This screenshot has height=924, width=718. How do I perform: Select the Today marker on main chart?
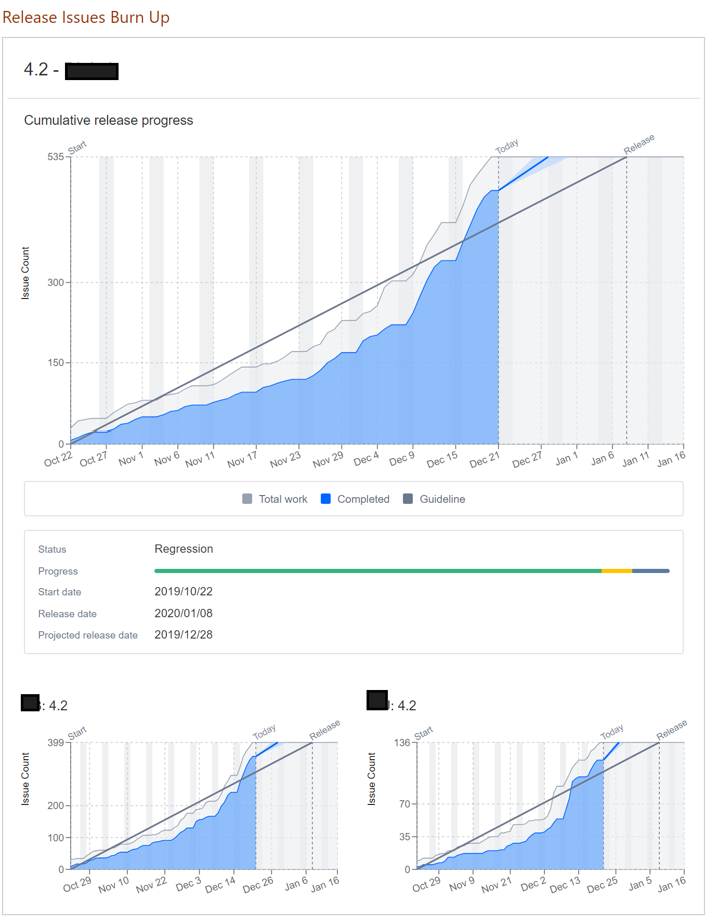507,147
